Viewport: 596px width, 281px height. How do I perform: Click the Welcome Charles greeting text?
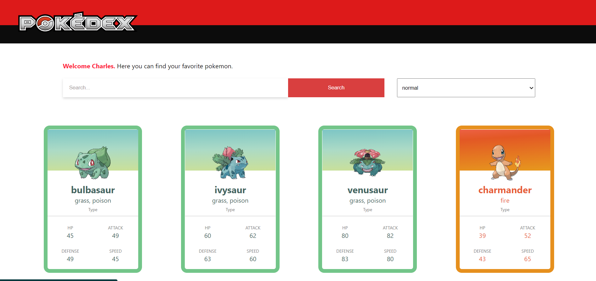click(89, 66)
